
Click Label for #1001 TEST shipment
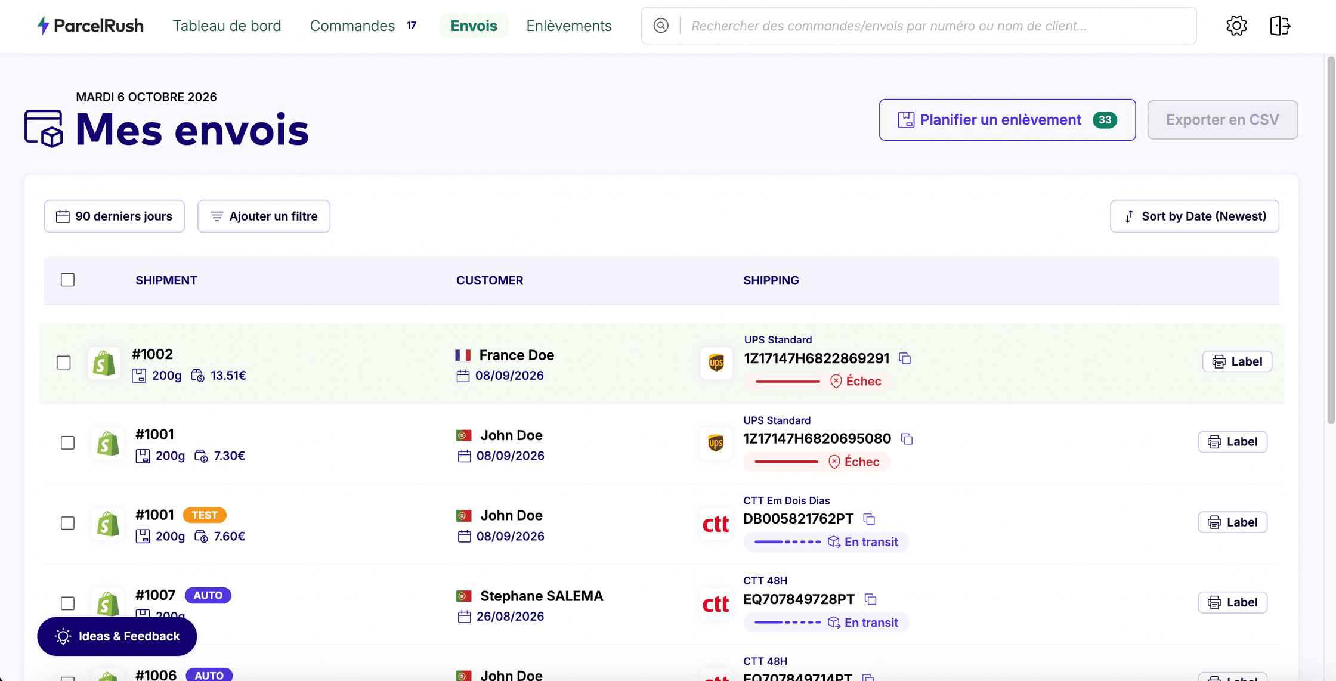pos(1232,522)
